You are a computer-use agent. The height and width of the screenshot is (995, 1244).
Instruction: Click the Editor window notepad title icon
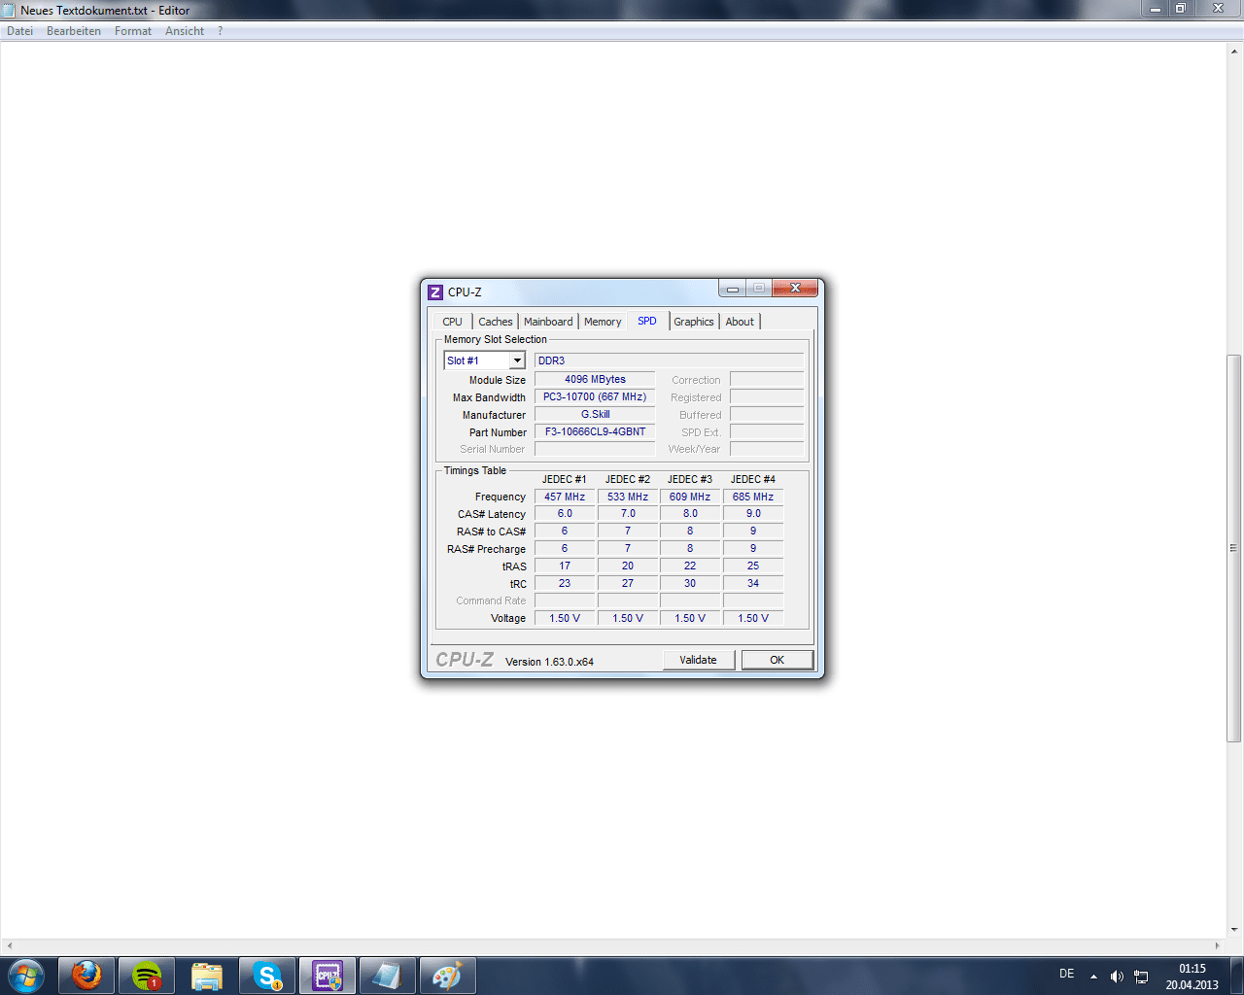pos(9,10)
